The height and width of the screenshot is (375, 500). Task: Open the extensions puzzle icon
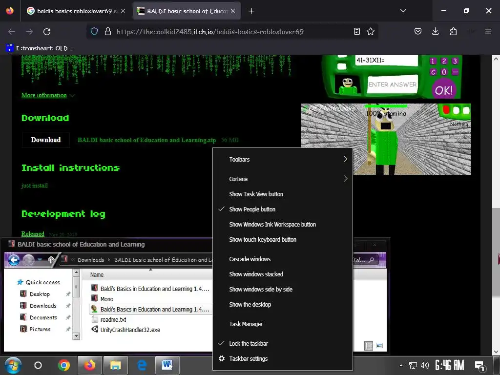pos(453,31)
